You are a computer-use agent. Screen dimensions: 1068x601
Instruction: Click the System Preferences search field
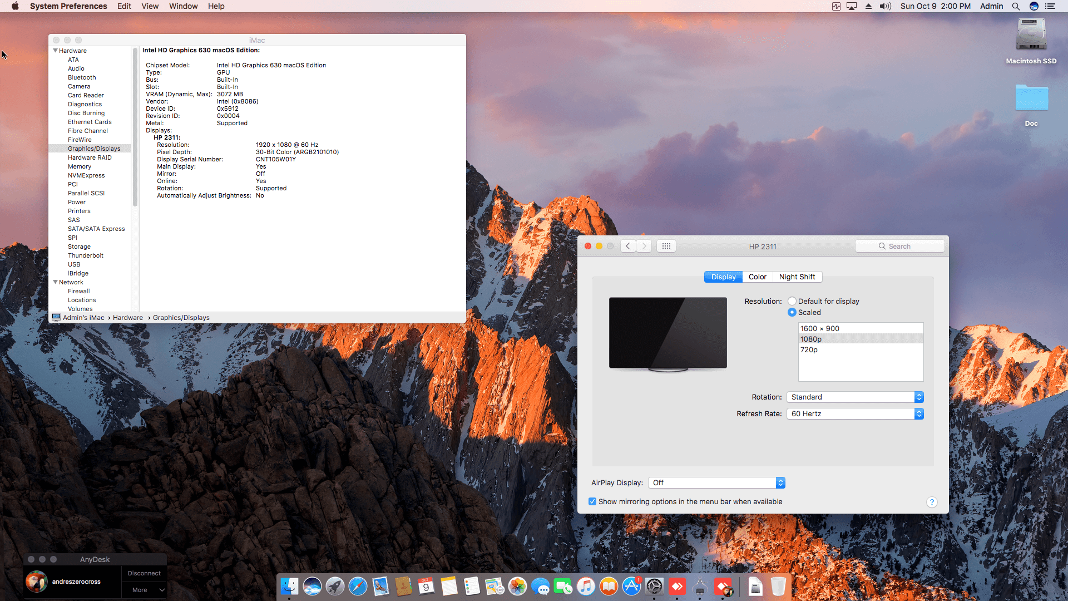click(899, 246)
